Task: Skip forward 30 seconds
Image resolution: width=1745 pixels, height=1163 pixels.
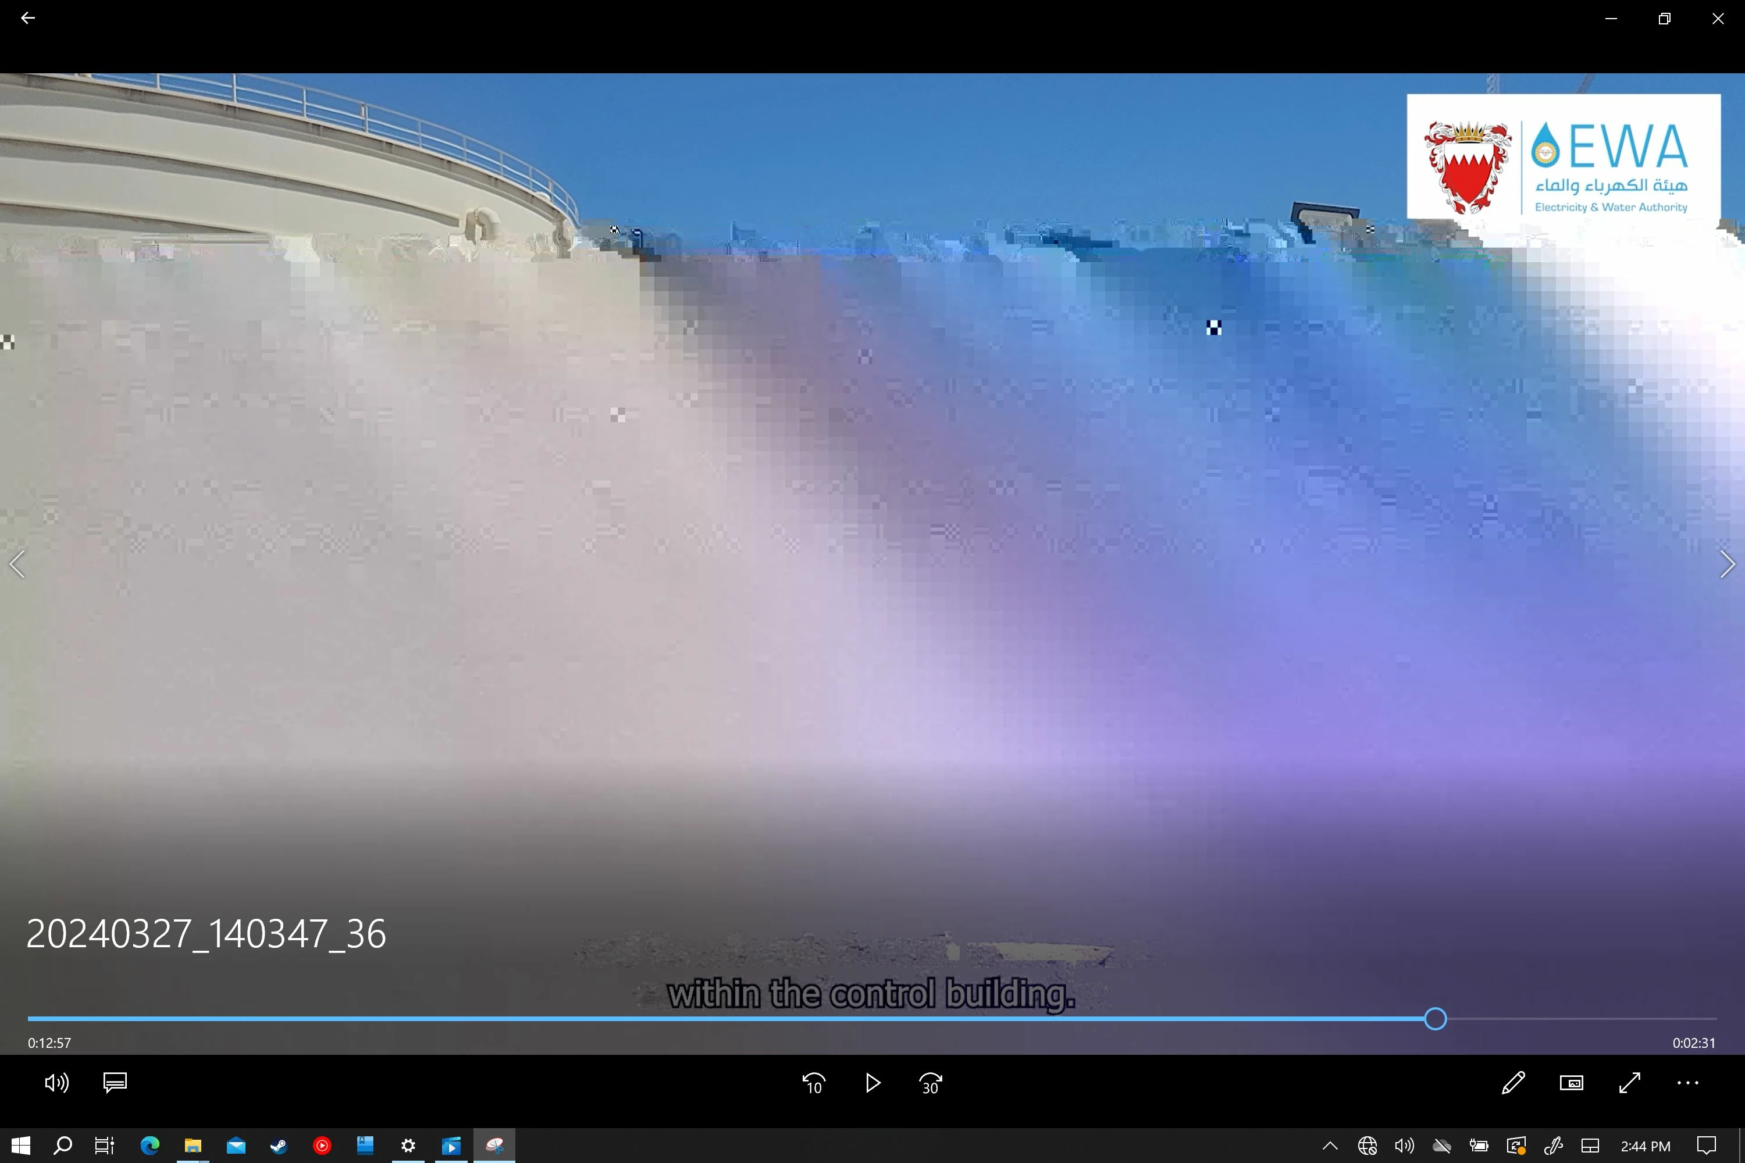Action: click(x=930, y=1084)
